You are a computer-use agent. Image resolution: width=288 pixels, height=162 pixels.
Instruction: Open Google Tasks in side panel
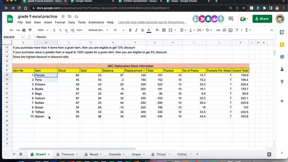pos(282,57)
